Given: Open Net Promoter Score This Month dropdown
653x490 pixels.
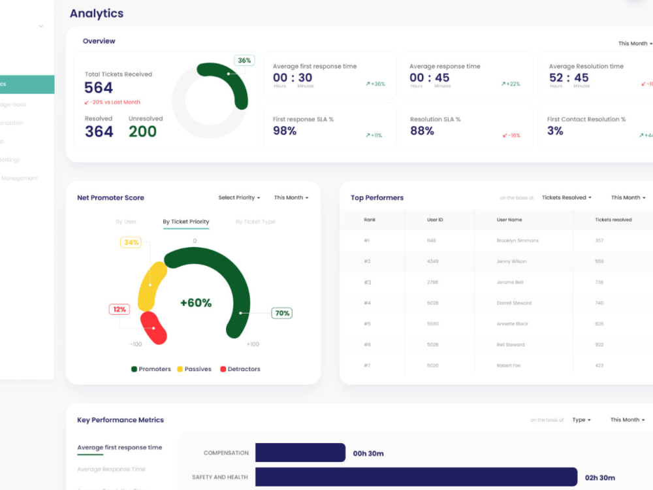Looking at the screenshot, I should [x=291, y=197].
